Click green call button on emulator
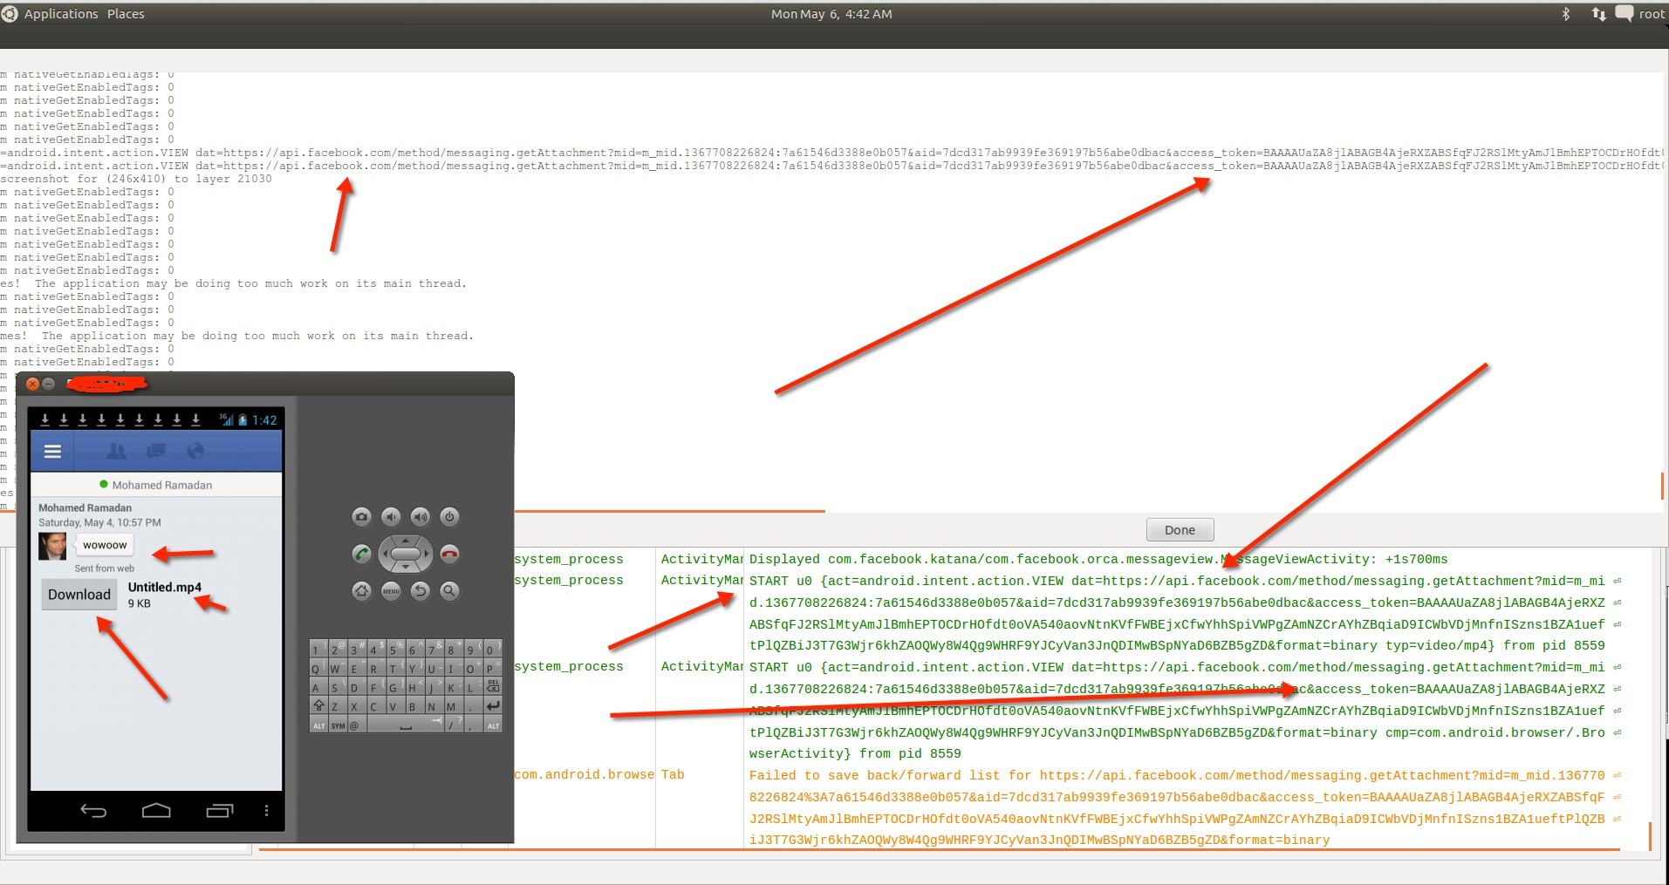This screenshot has width=1669, height=885. (x=361, y=554)
